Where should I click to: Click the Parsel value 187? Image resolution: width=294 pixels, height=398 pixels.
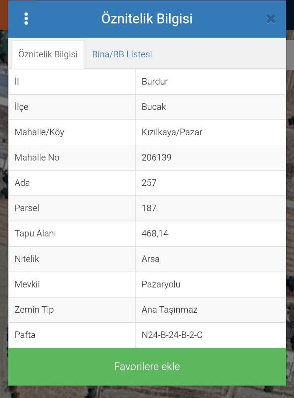pos(149,208)
